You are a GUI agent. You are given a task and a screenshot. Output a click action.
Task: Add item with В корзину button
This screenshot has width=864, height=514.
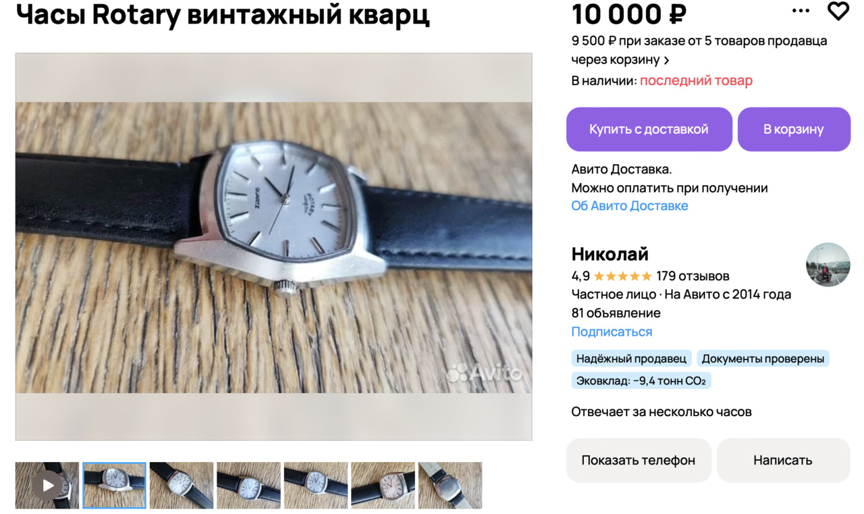click(794, 129)
